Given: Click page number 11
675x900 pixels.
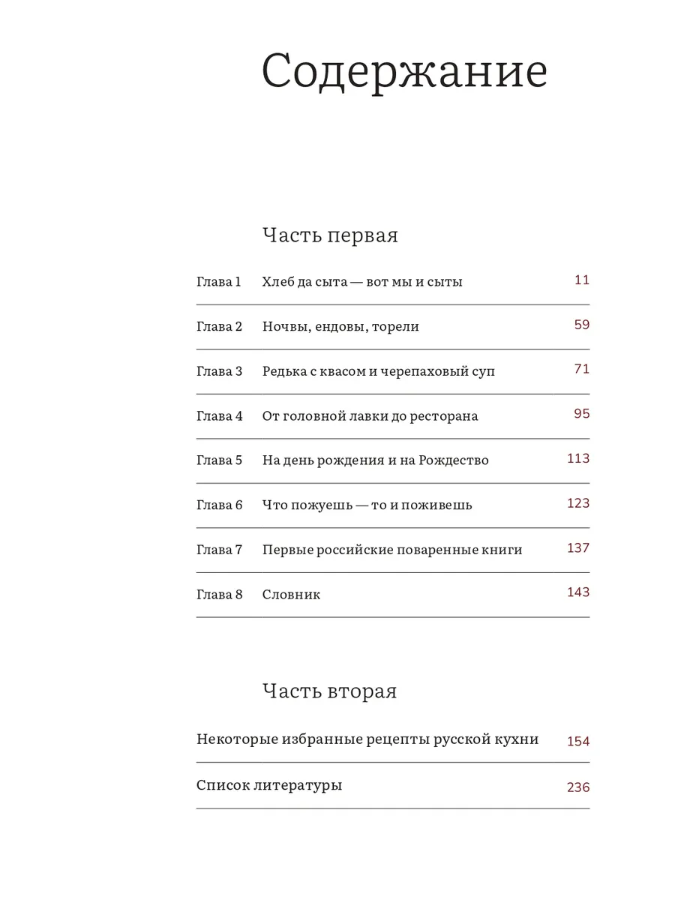Looking at the screenshot, I should tap(582, 280).
